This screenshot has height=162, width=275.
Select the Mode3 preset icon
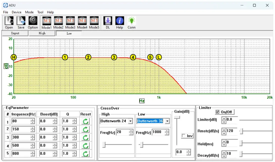click(x=70, y=21)
